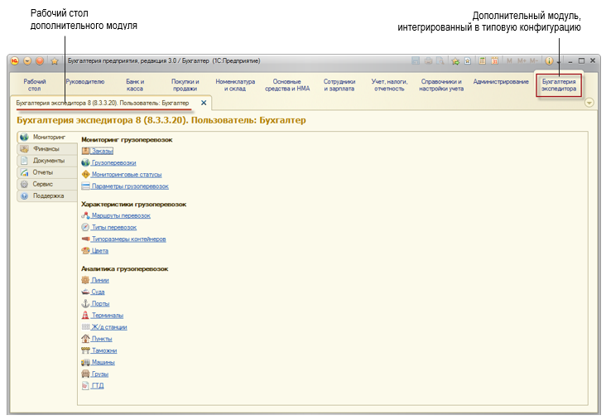Select the Поддержка side tab
This screenshot has height=420, width=606.
pos(47,196)
